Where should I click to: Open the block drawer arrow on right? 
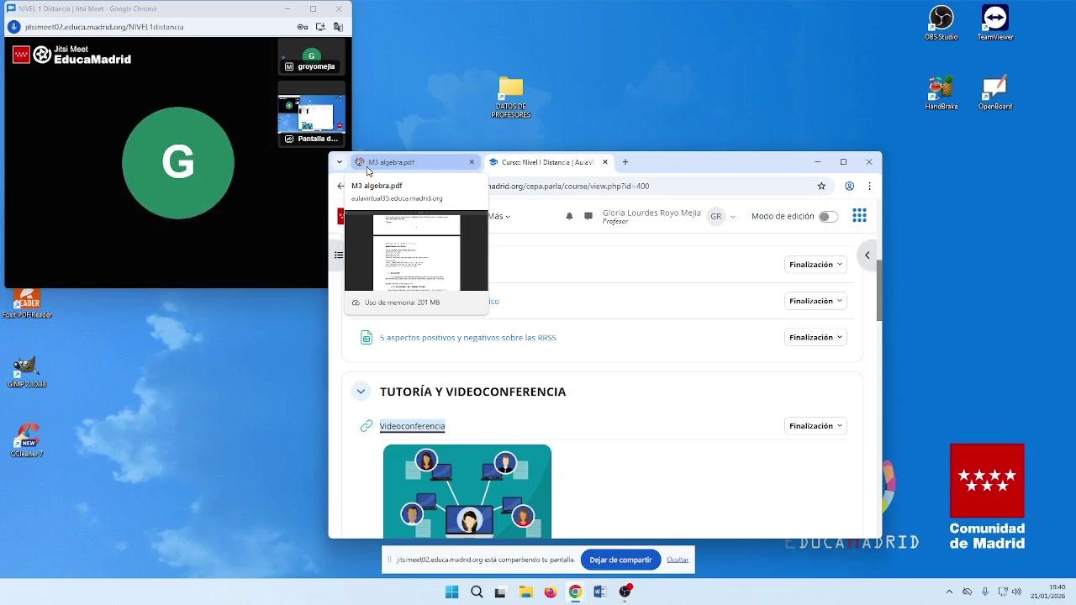coord(867,255)
